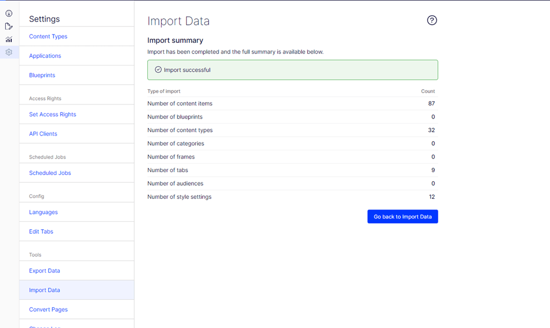
Task: Open Languages configuration
Action: [43, 212]
